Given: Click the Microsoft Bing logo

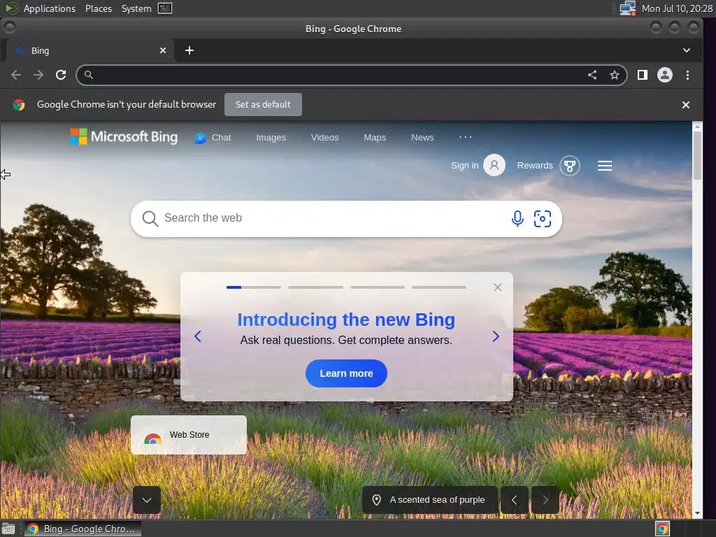Looking at the screenshot, I should point(124,136).
